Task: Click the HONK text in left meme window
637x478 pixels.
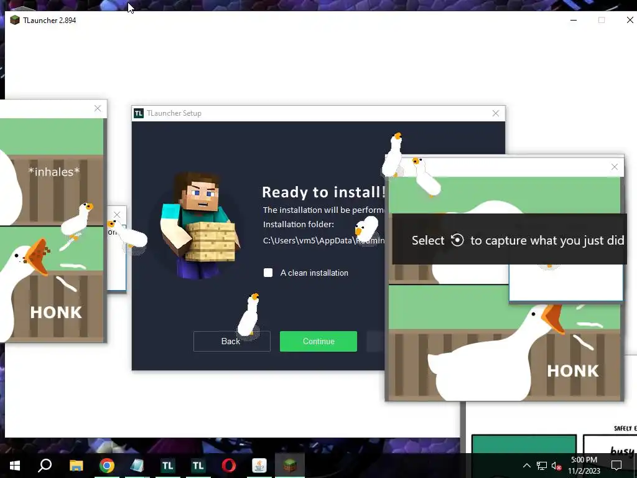Action: [x=56, y=312]
